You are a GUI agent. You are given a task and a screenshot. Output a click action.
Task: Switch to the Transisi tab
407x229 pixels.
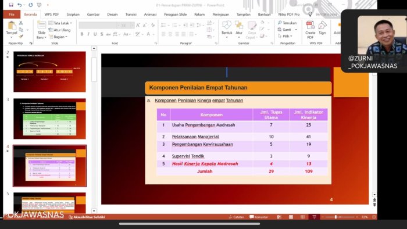tap(131, 15)
